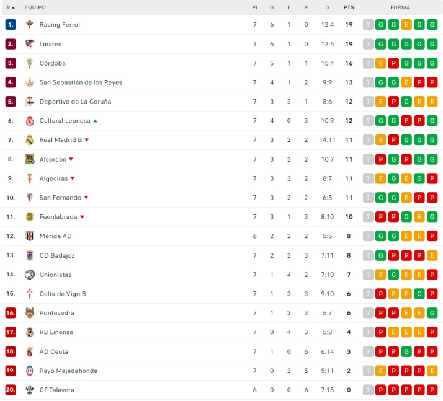Viewport: 443px width, 401px height.
Task: Click the Rayo Majadahonda crest icon
Action: [29, 371]
